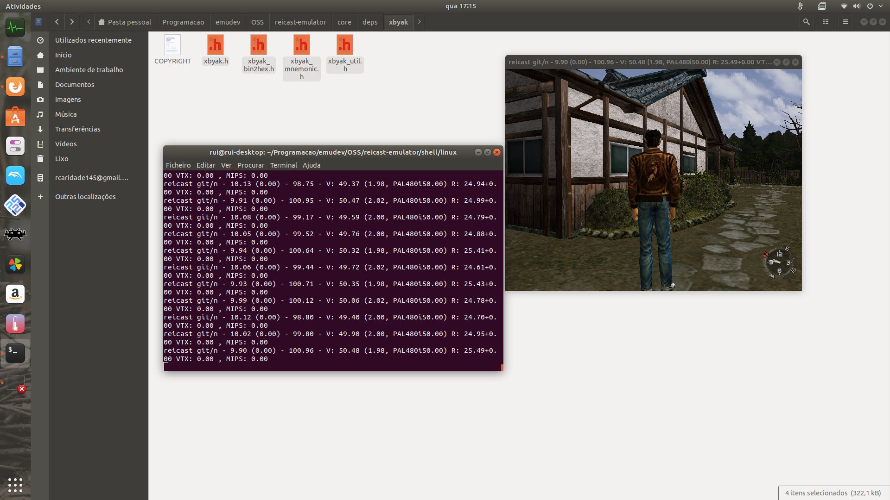Open Files hamburger menu

click(x=845, y=22)
